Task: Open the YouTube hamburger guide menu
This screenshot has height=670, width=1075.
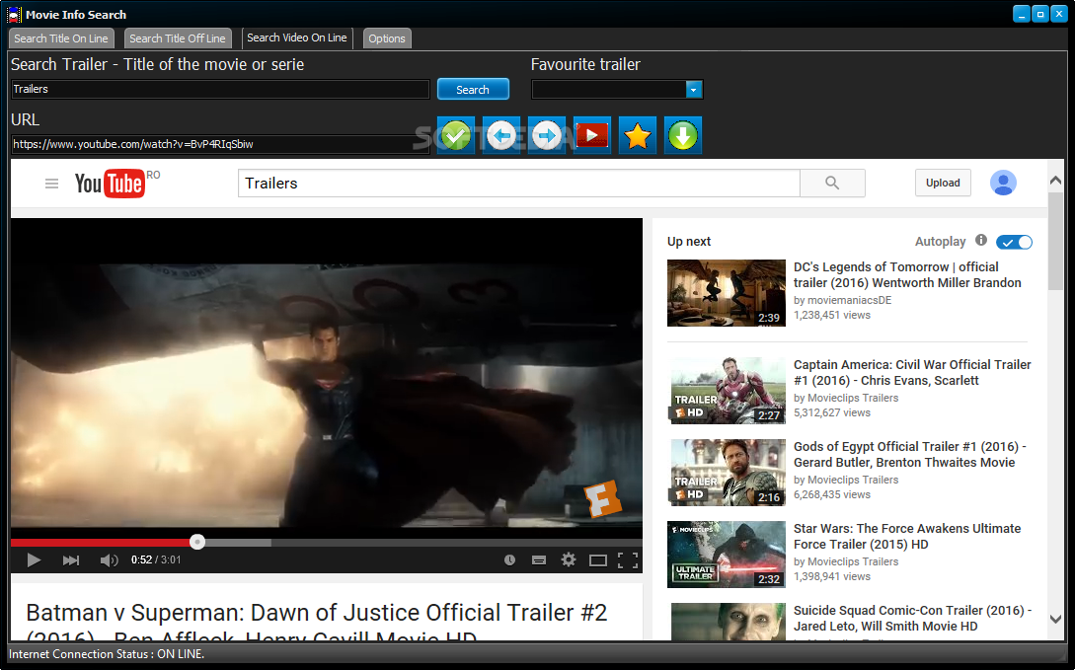Action: [x=51, y=184]
